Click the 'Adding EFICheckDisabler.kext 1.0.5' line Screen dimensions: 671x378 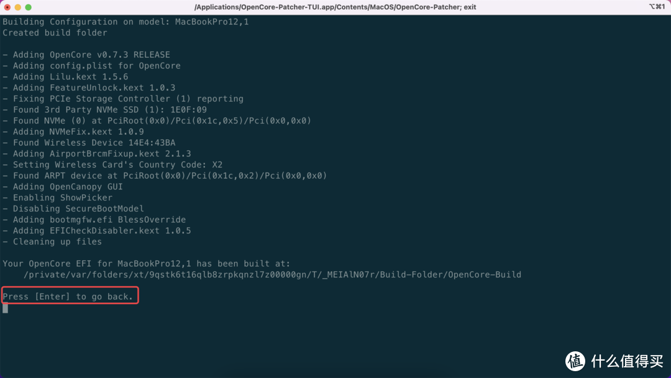(97, 231)
